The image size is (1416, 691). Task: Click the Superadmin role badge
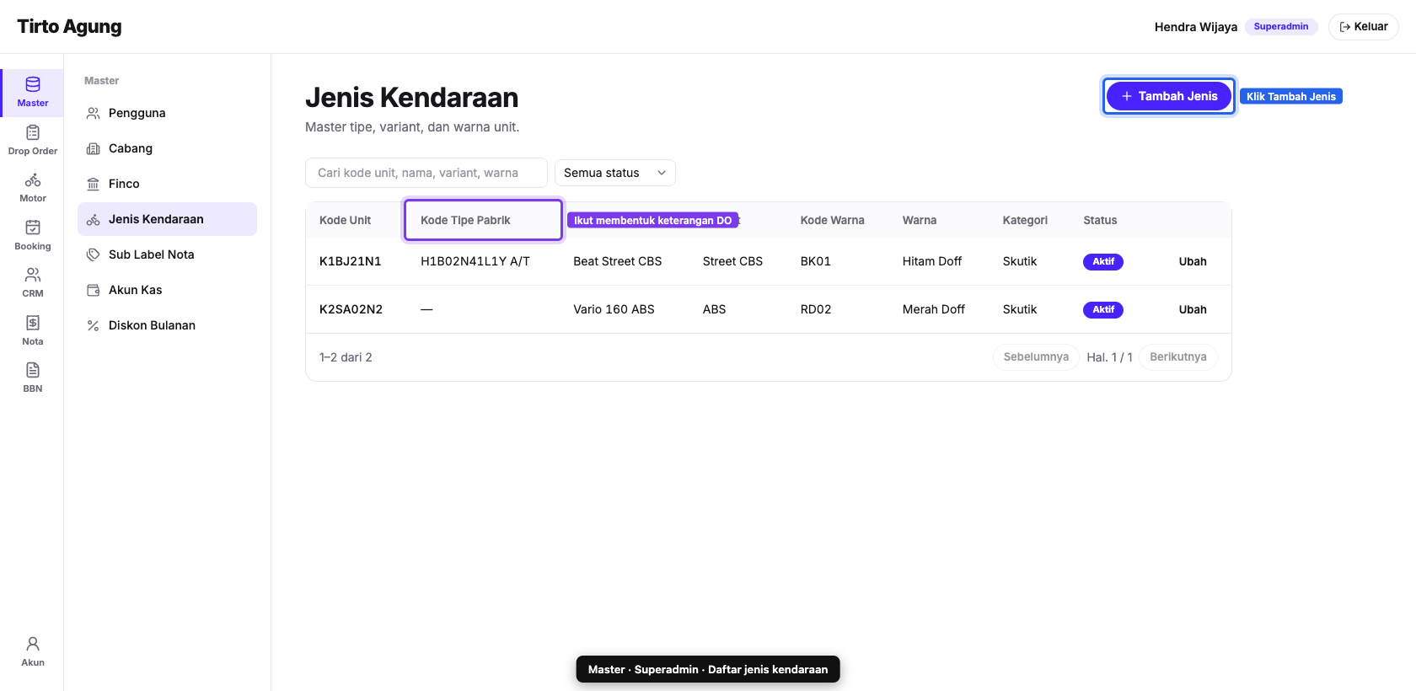pyautogui.click(x=1281, y=27)
